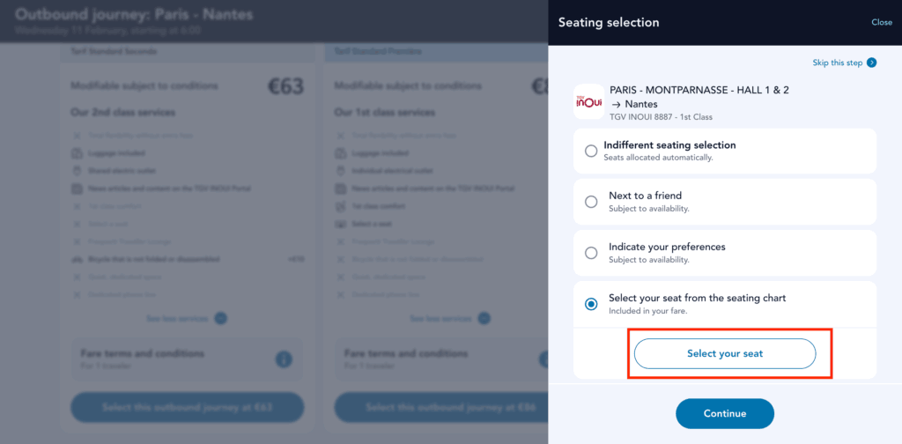Collapse 1st class services with See less services
Screen dimensions: 902x444
[450, 318]
